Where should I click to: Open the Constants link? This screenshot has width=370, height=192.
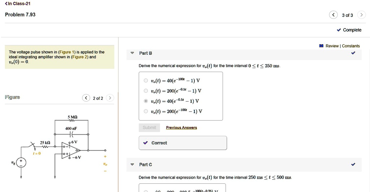(351, 46)
